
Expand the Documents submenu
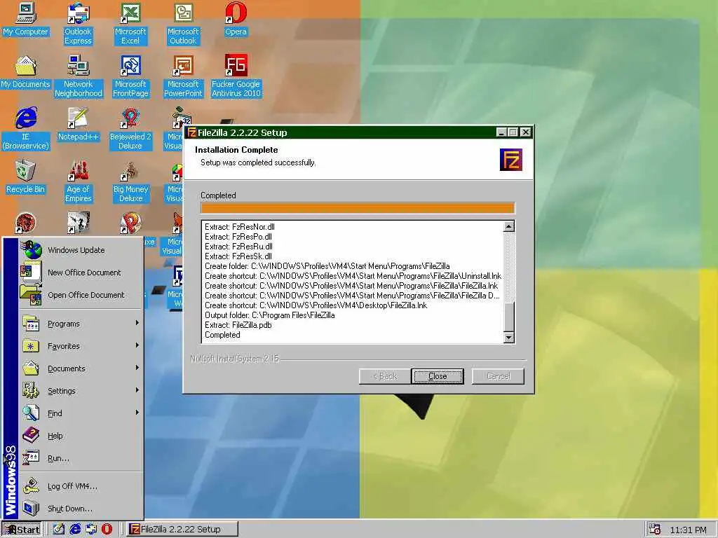81,368
